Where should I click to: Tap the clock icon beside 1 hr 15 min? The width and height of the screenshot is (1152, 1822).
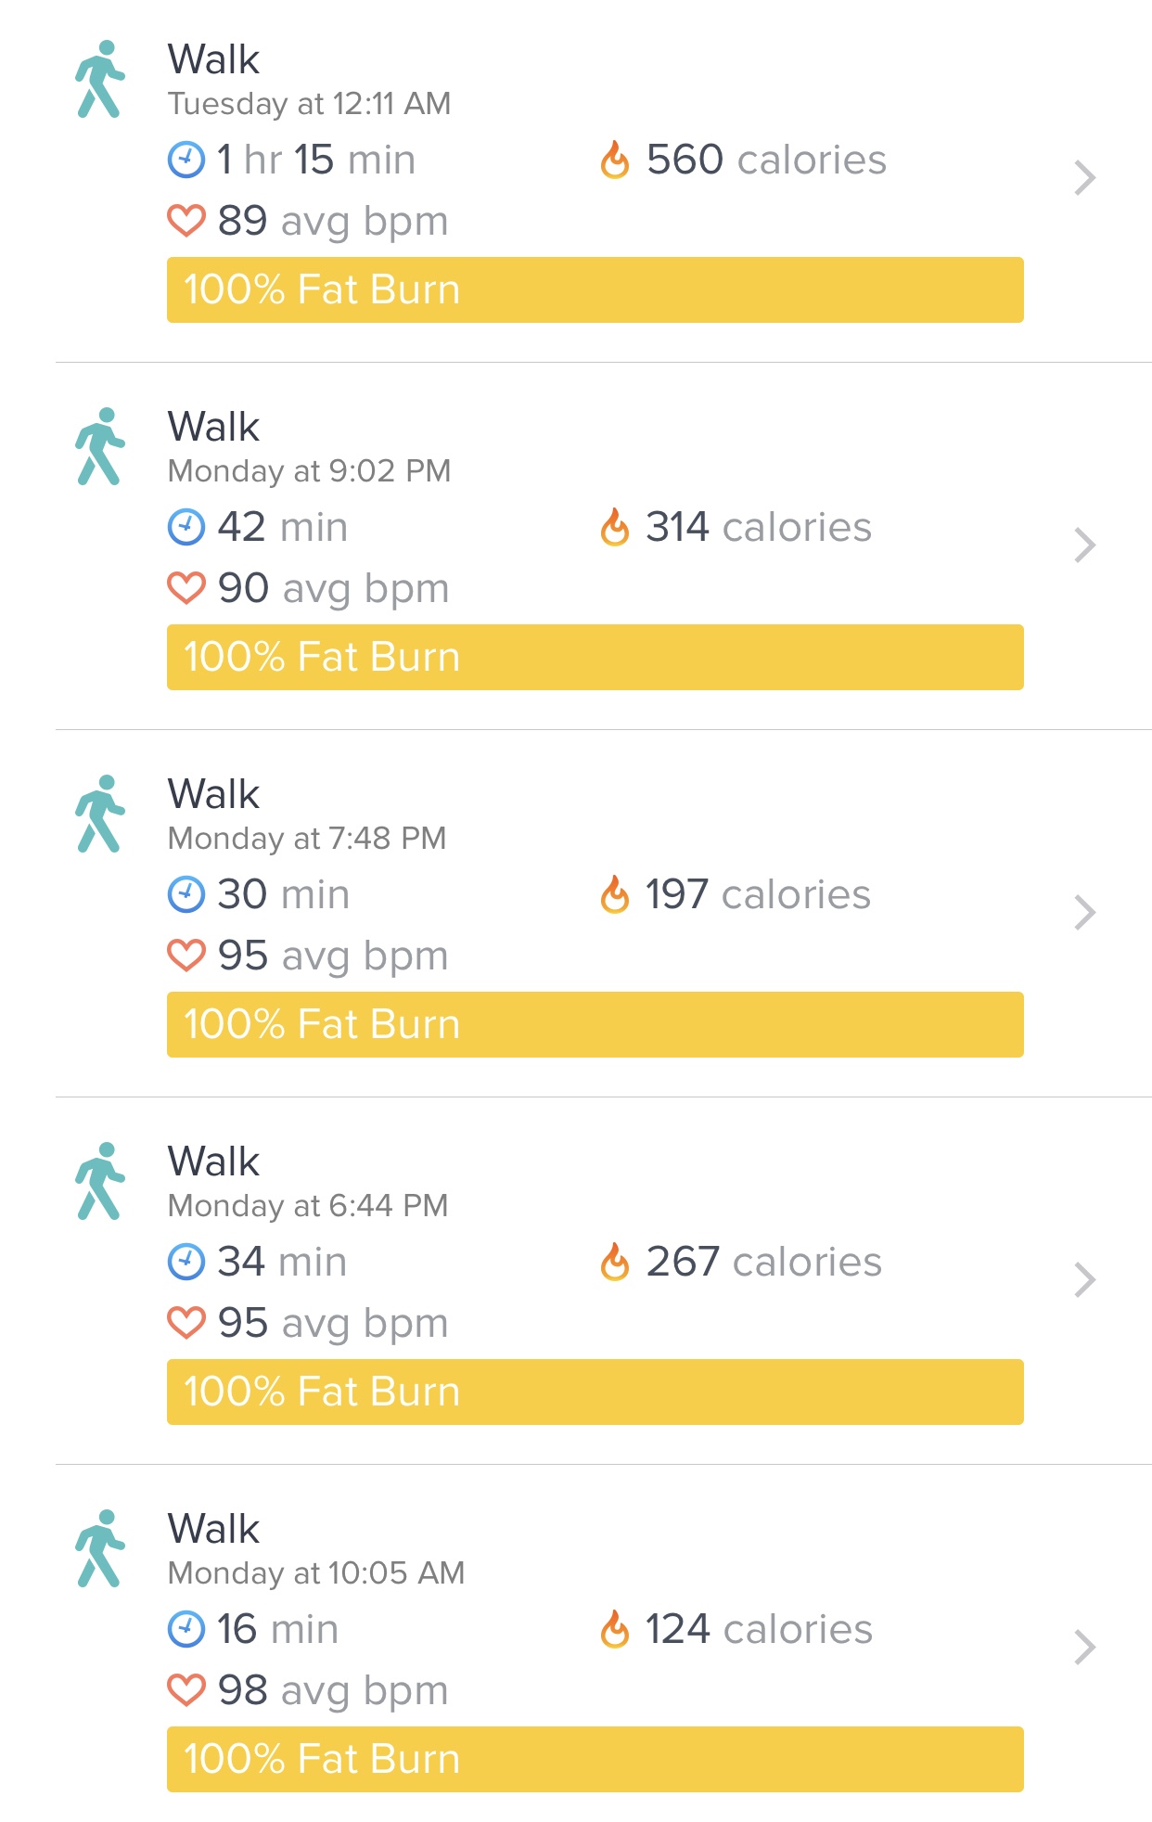click(x=186, y=160)
